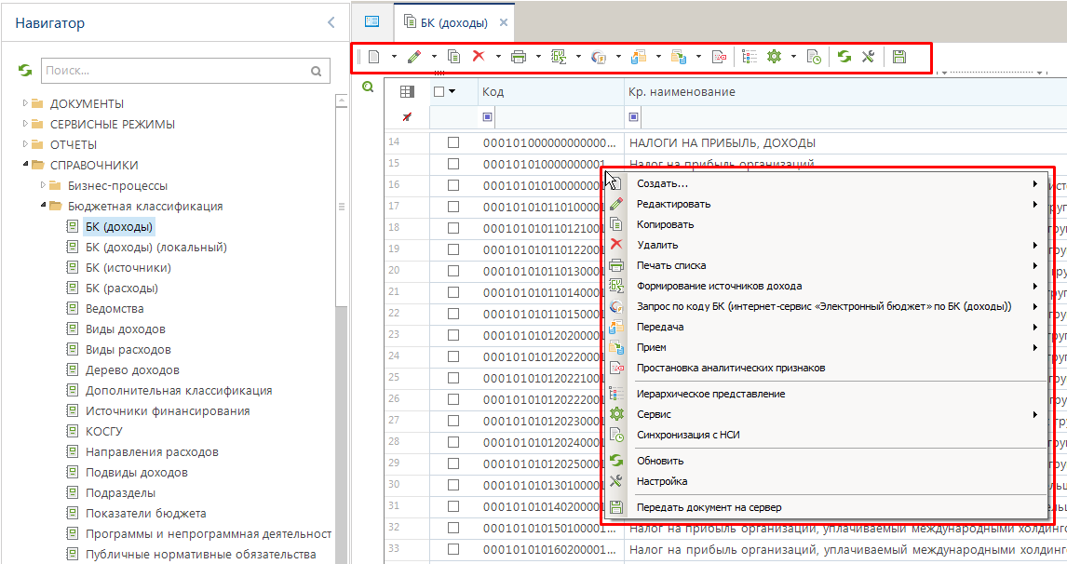Click the Transfer (Передача) toolbar icon
The height and width of the screenshot is (564, 1067).
[639, 57]
